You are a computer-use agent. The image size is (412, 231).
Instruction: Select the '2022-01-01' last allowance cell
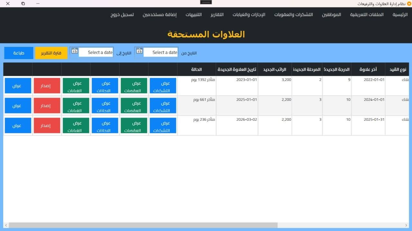coord(368,86)
